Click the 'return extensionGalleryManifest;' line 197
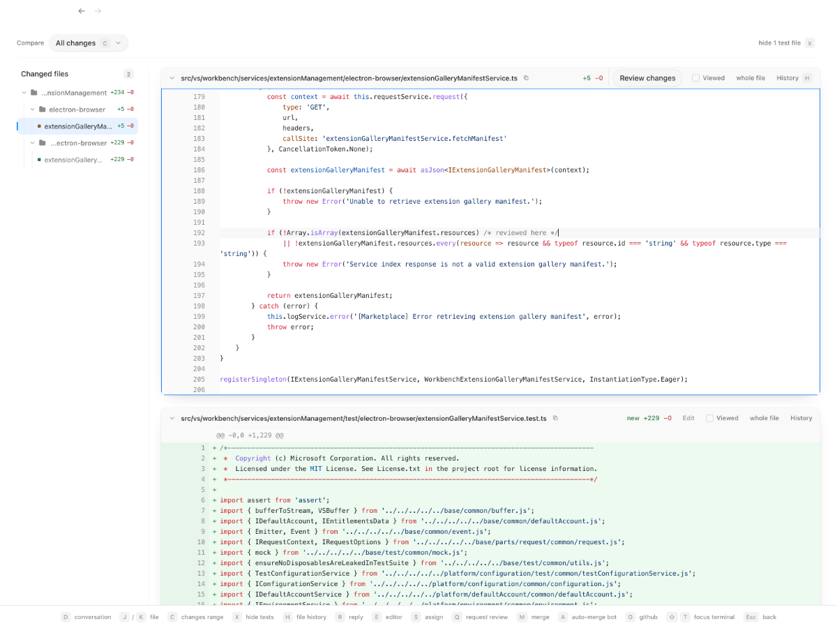The height and width of the screenshot is (628, 837). [x=329, y=296]
